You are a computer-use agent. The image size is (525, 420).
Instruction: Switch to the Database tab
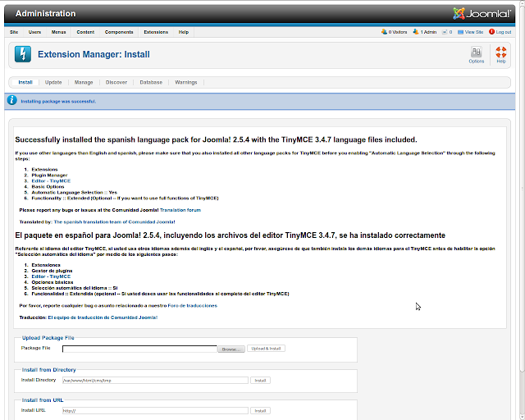(x=151, y=82)
